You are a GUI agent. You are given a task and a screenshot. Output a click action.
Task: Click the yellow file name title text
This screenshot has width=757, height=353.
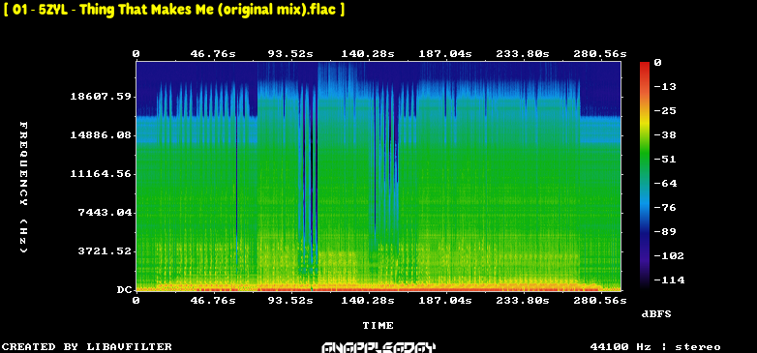tap(174, 9)
